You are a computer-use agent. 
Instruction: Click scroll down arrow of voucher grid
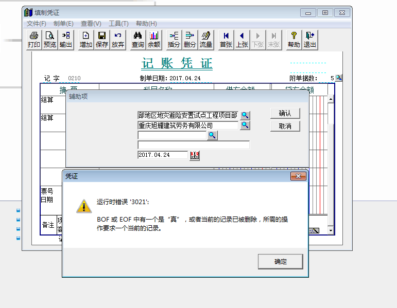tap(331, 230)
